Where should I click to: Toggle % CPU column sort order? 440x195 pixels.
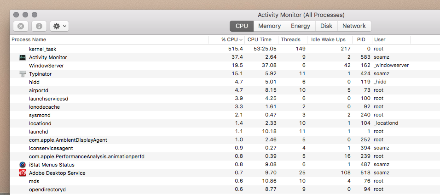pyautogui.click(x=227, y=39)
